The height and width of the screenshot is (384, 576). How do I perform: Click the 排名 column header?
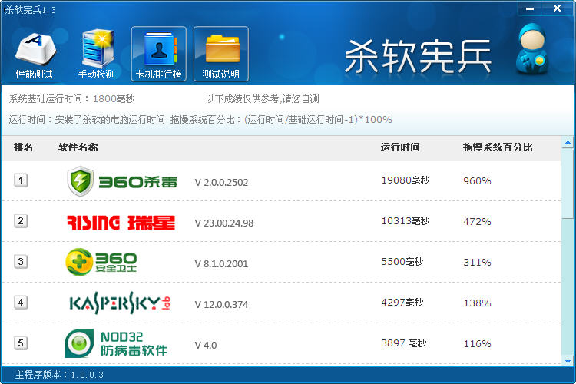(24, 147)
